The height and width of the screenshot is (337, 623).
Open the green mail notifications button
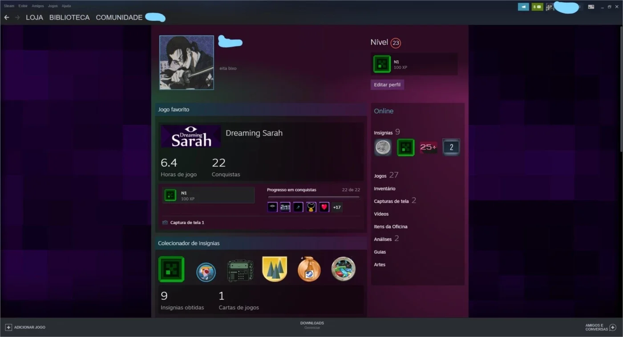click(x=537, y=7)
